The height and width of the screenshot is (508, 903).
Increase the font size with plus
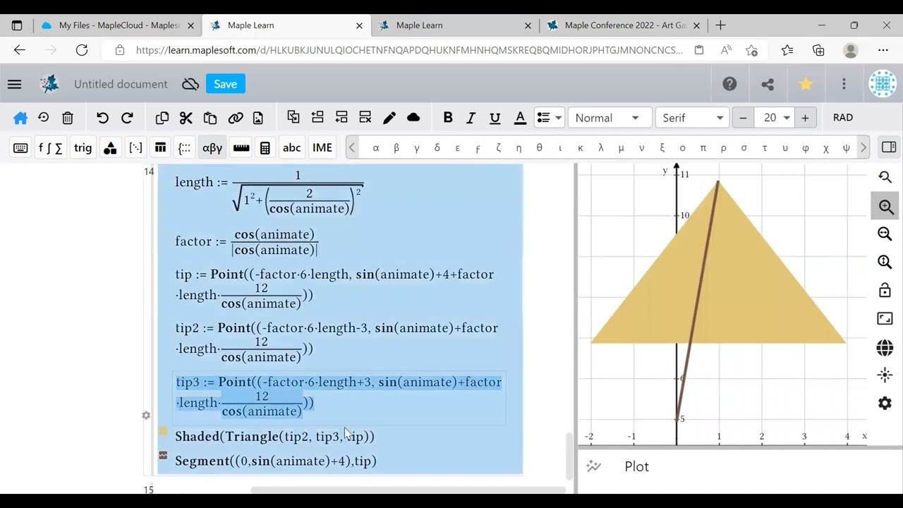(x=805, y=118)
